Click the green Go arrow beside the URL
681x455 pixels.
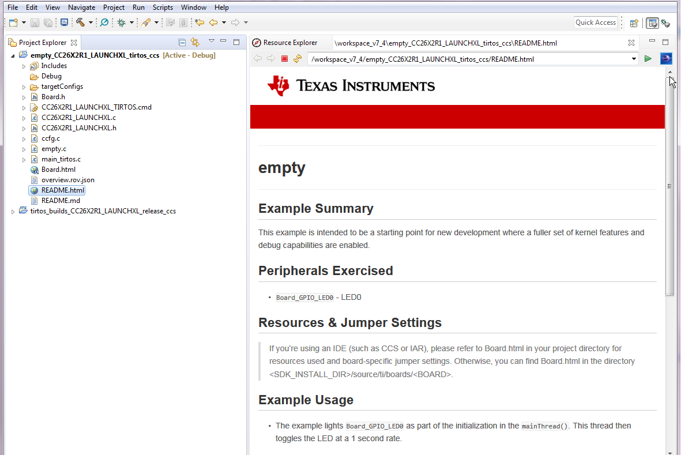(648, 58)
